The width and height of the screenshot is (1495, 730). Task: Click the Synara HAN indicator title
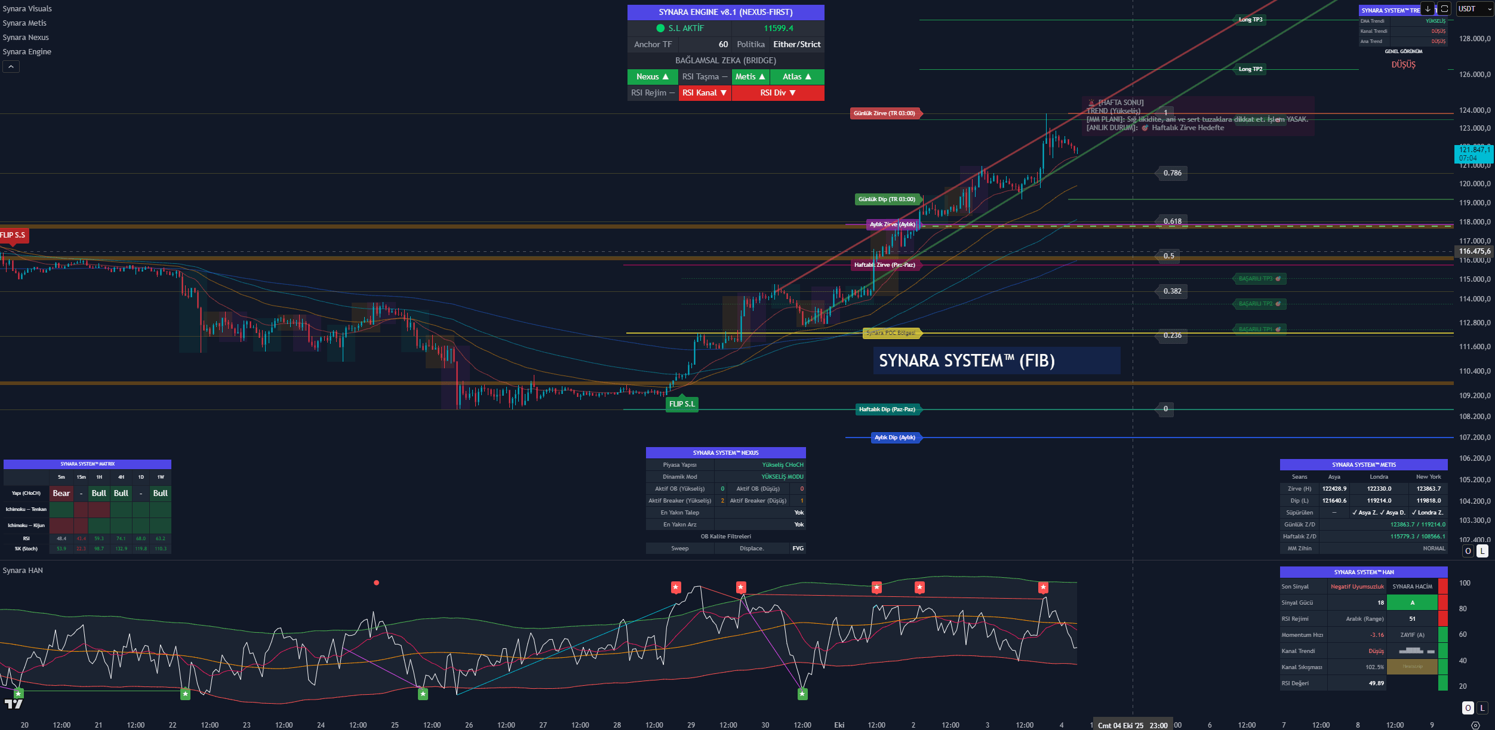pyautogui.click(x=23, y=571)
